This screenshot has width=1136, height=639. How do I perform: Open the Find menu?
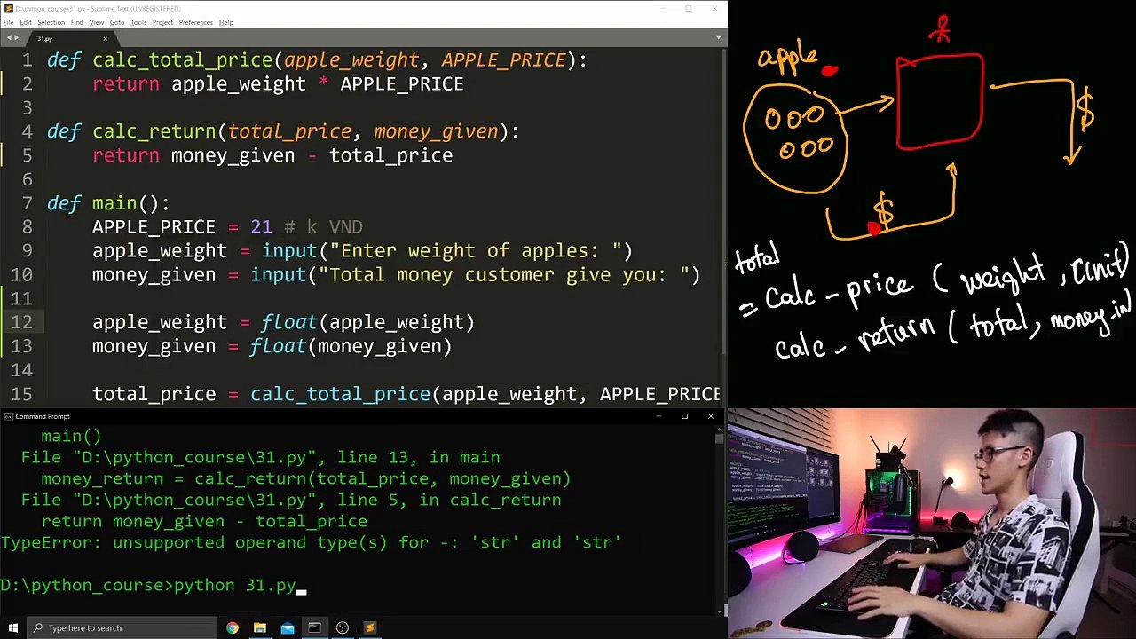pos(77,22)
